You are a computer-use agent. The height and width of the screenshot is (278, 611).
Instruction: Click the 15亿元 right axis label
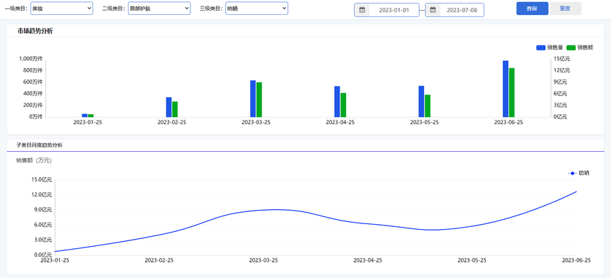(562, 59)
